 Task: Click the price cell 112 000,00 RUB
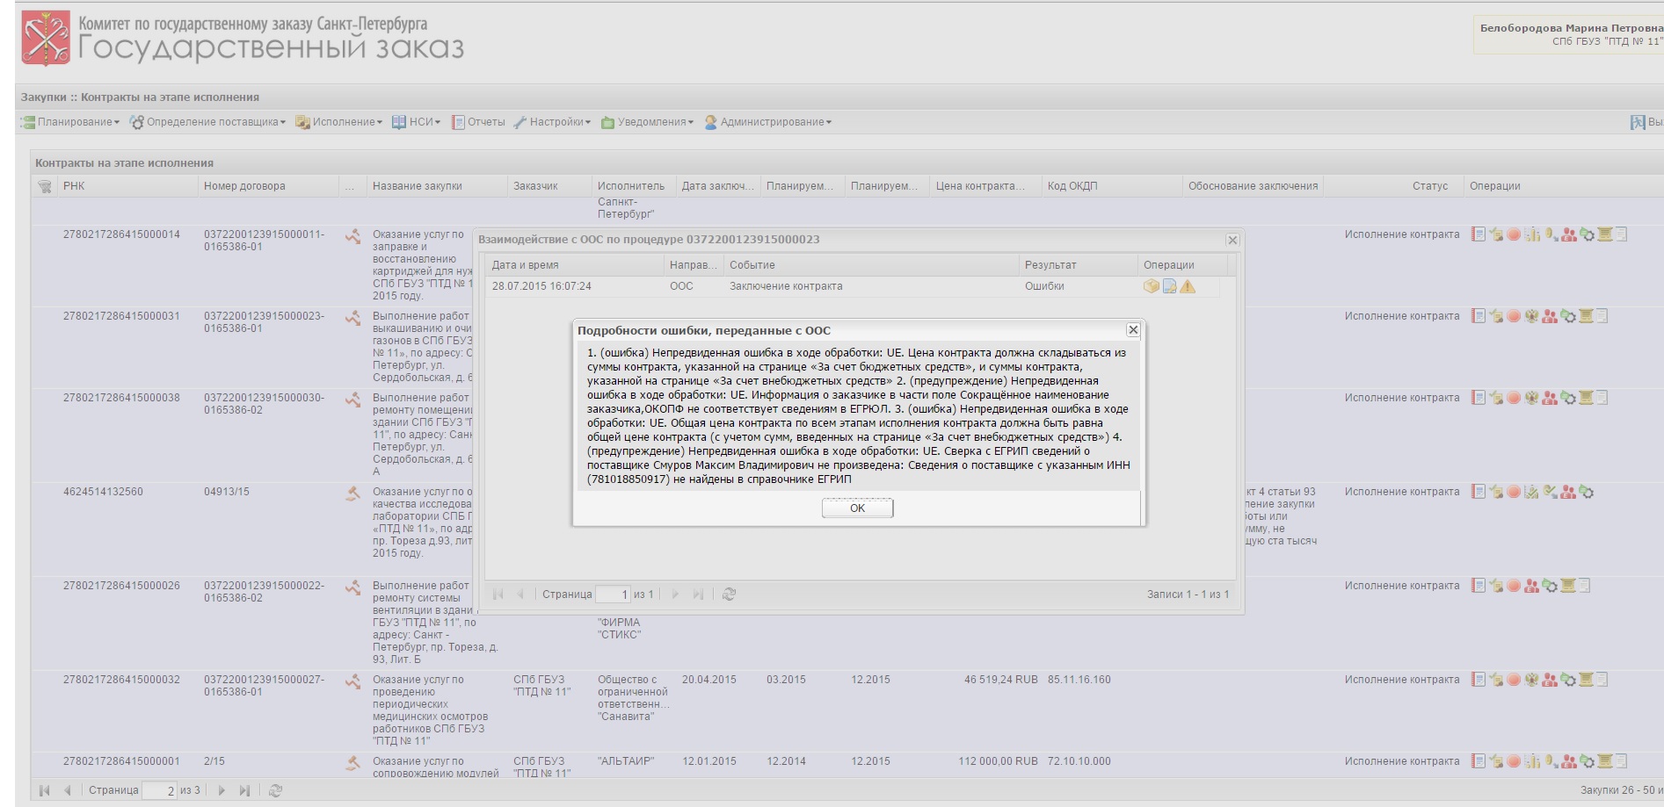point(998,761)
